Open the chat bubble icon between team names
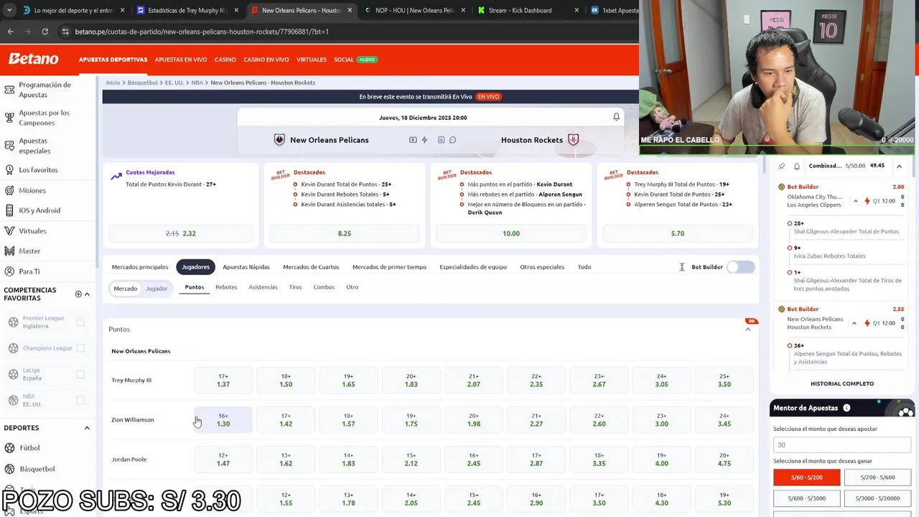The width and height of the screenshot is (919, 517). pos(452,140)
